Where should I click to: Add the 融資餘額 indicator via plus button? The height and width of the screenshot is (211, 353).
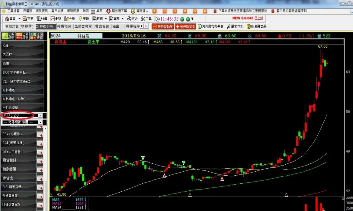click(40, 161)
